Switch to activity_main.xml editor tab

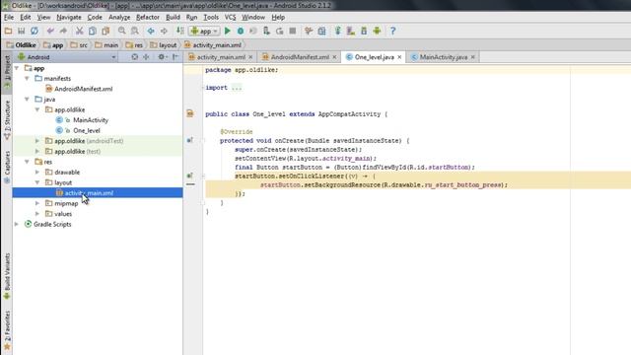[x=221, y=57]
